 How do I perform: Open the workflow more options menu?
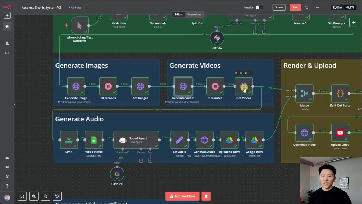coord(318,8)
